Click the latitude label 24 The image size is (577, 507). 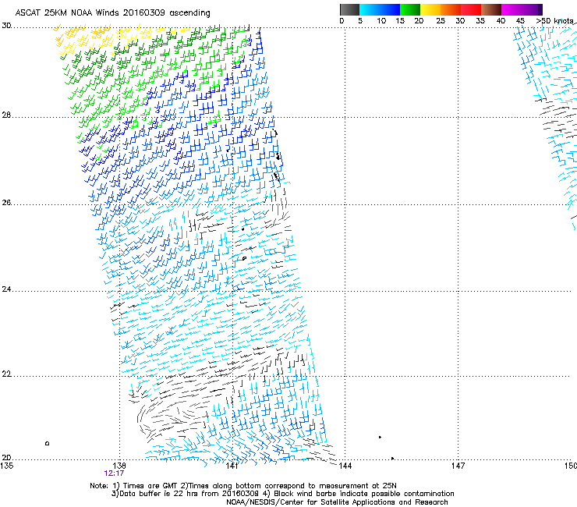click(x=6, y=289)
